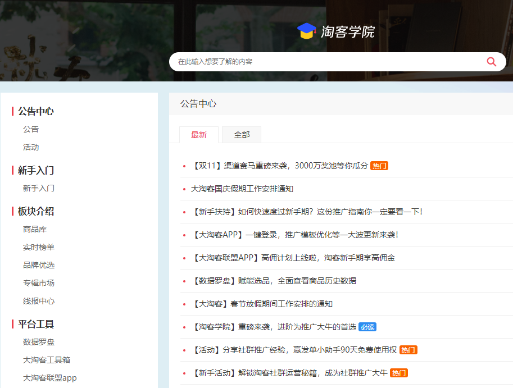Open 数据罗盘 under 平台工具
Screen dimensions: 513x388
point(39,342)
